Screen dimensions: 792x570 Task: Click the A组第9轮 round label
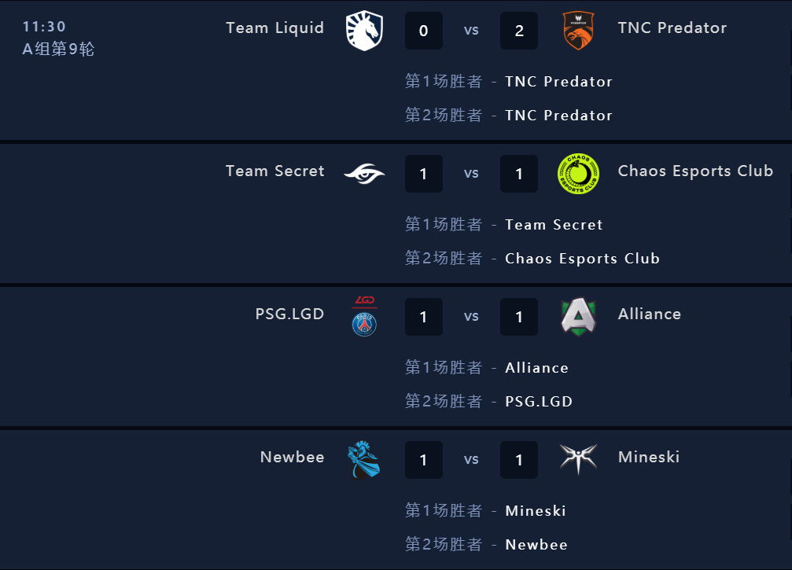[x=58, y=48]
